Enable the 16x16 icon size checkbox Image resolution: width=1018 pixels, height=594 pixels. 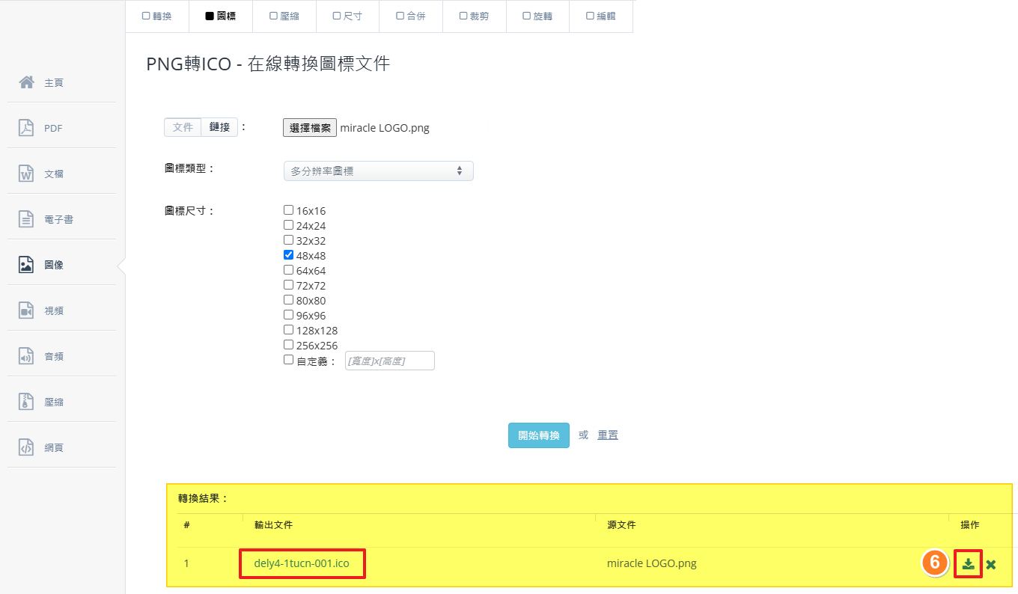tap(288, 210)
